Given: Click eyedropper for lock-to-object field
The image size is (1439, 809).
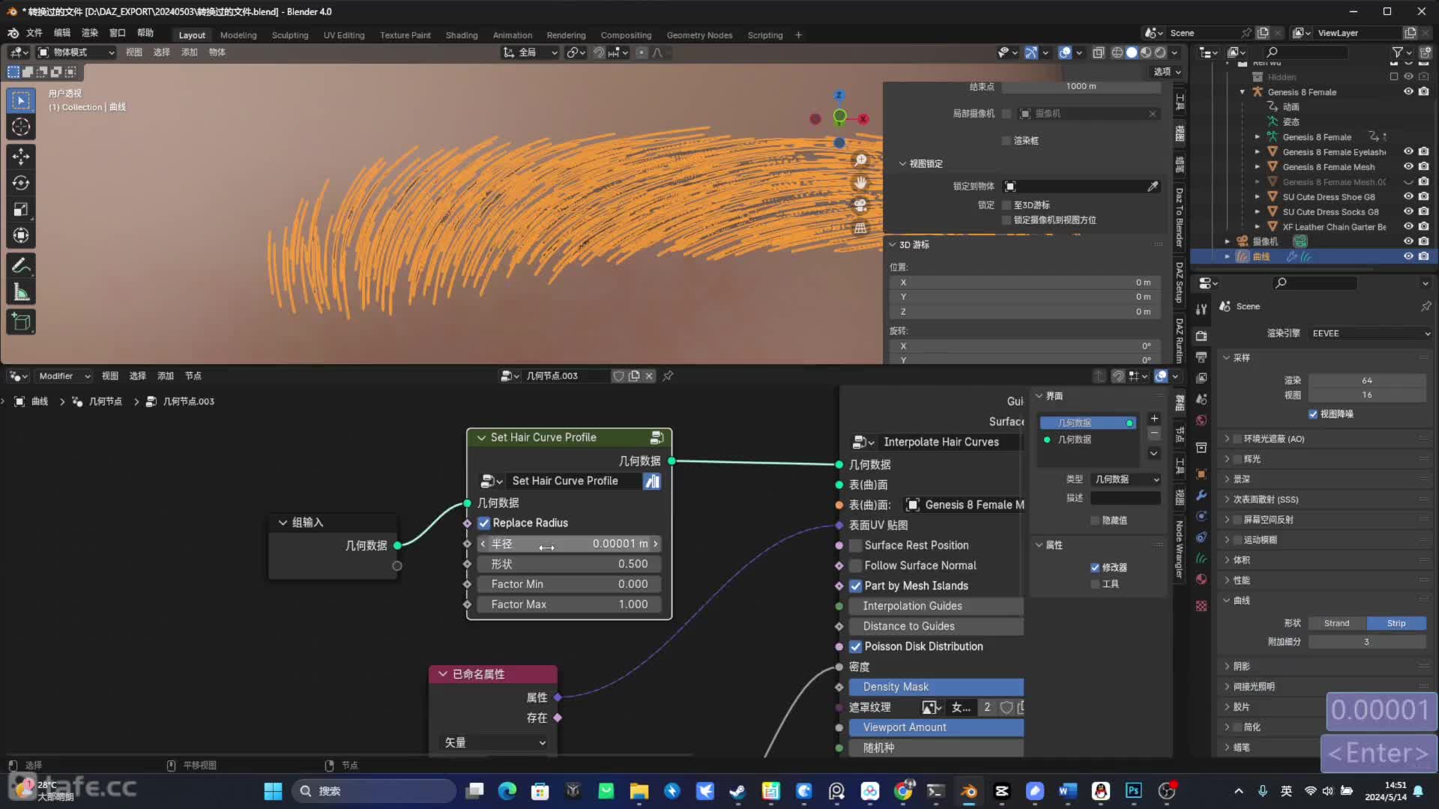Looking at the screenshot, I should coord(1153,187).
